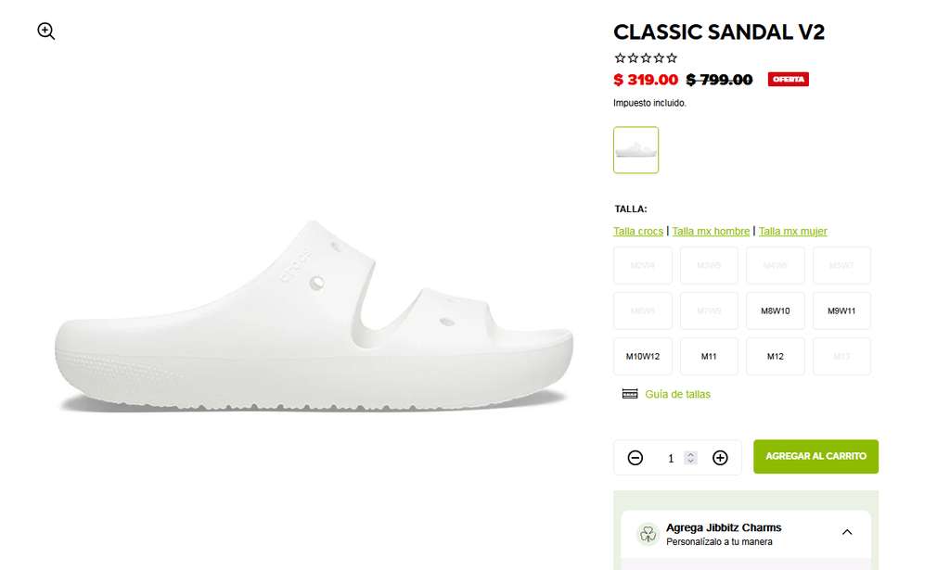Choose size M11 option
950x570 pixels.
coord(709,357)
